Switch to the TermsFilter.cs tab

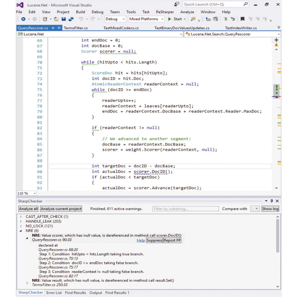click(x=76, y=28)
